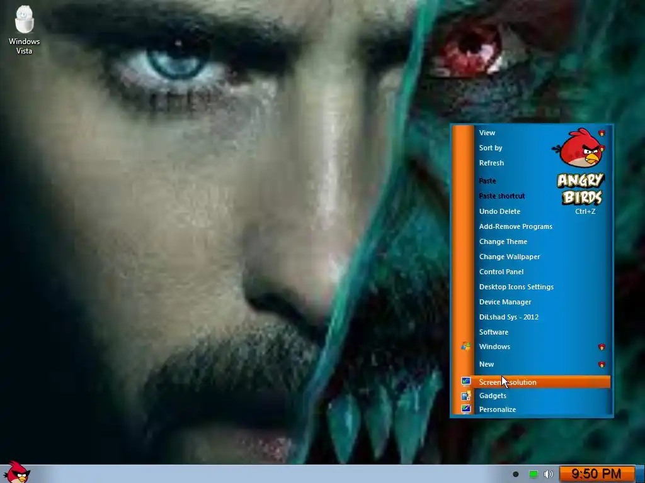Click the Gadgets menu icon
The width and height of the screenshot is (645, 483).
465,396
